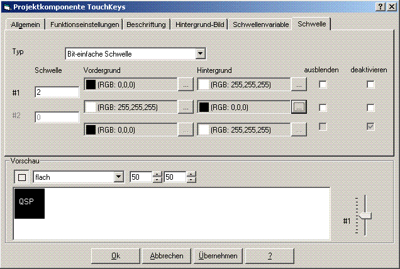Click the #1 preview slider handle
Screen dimensions: 400x269
click(x=364, y=216)
